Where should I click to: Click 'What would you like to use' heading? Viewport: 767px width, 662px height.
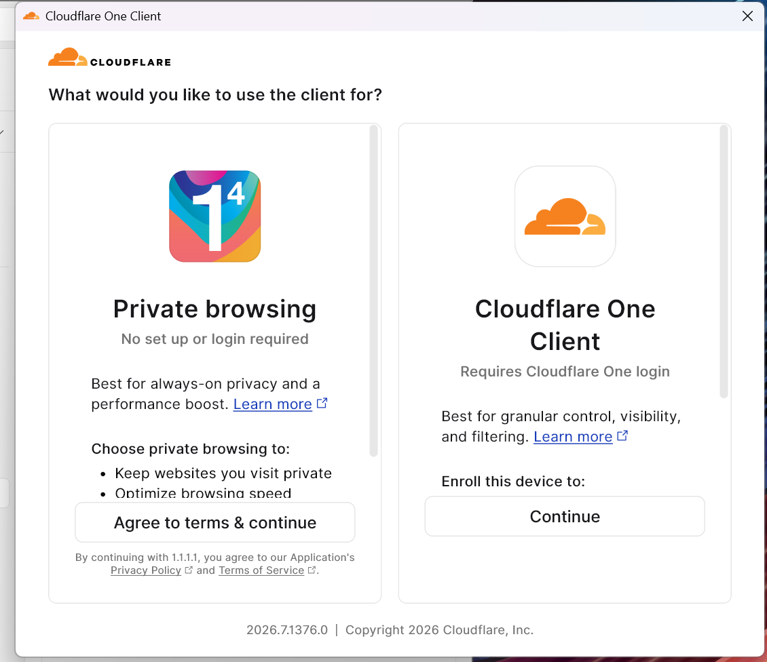coord(215,95)
